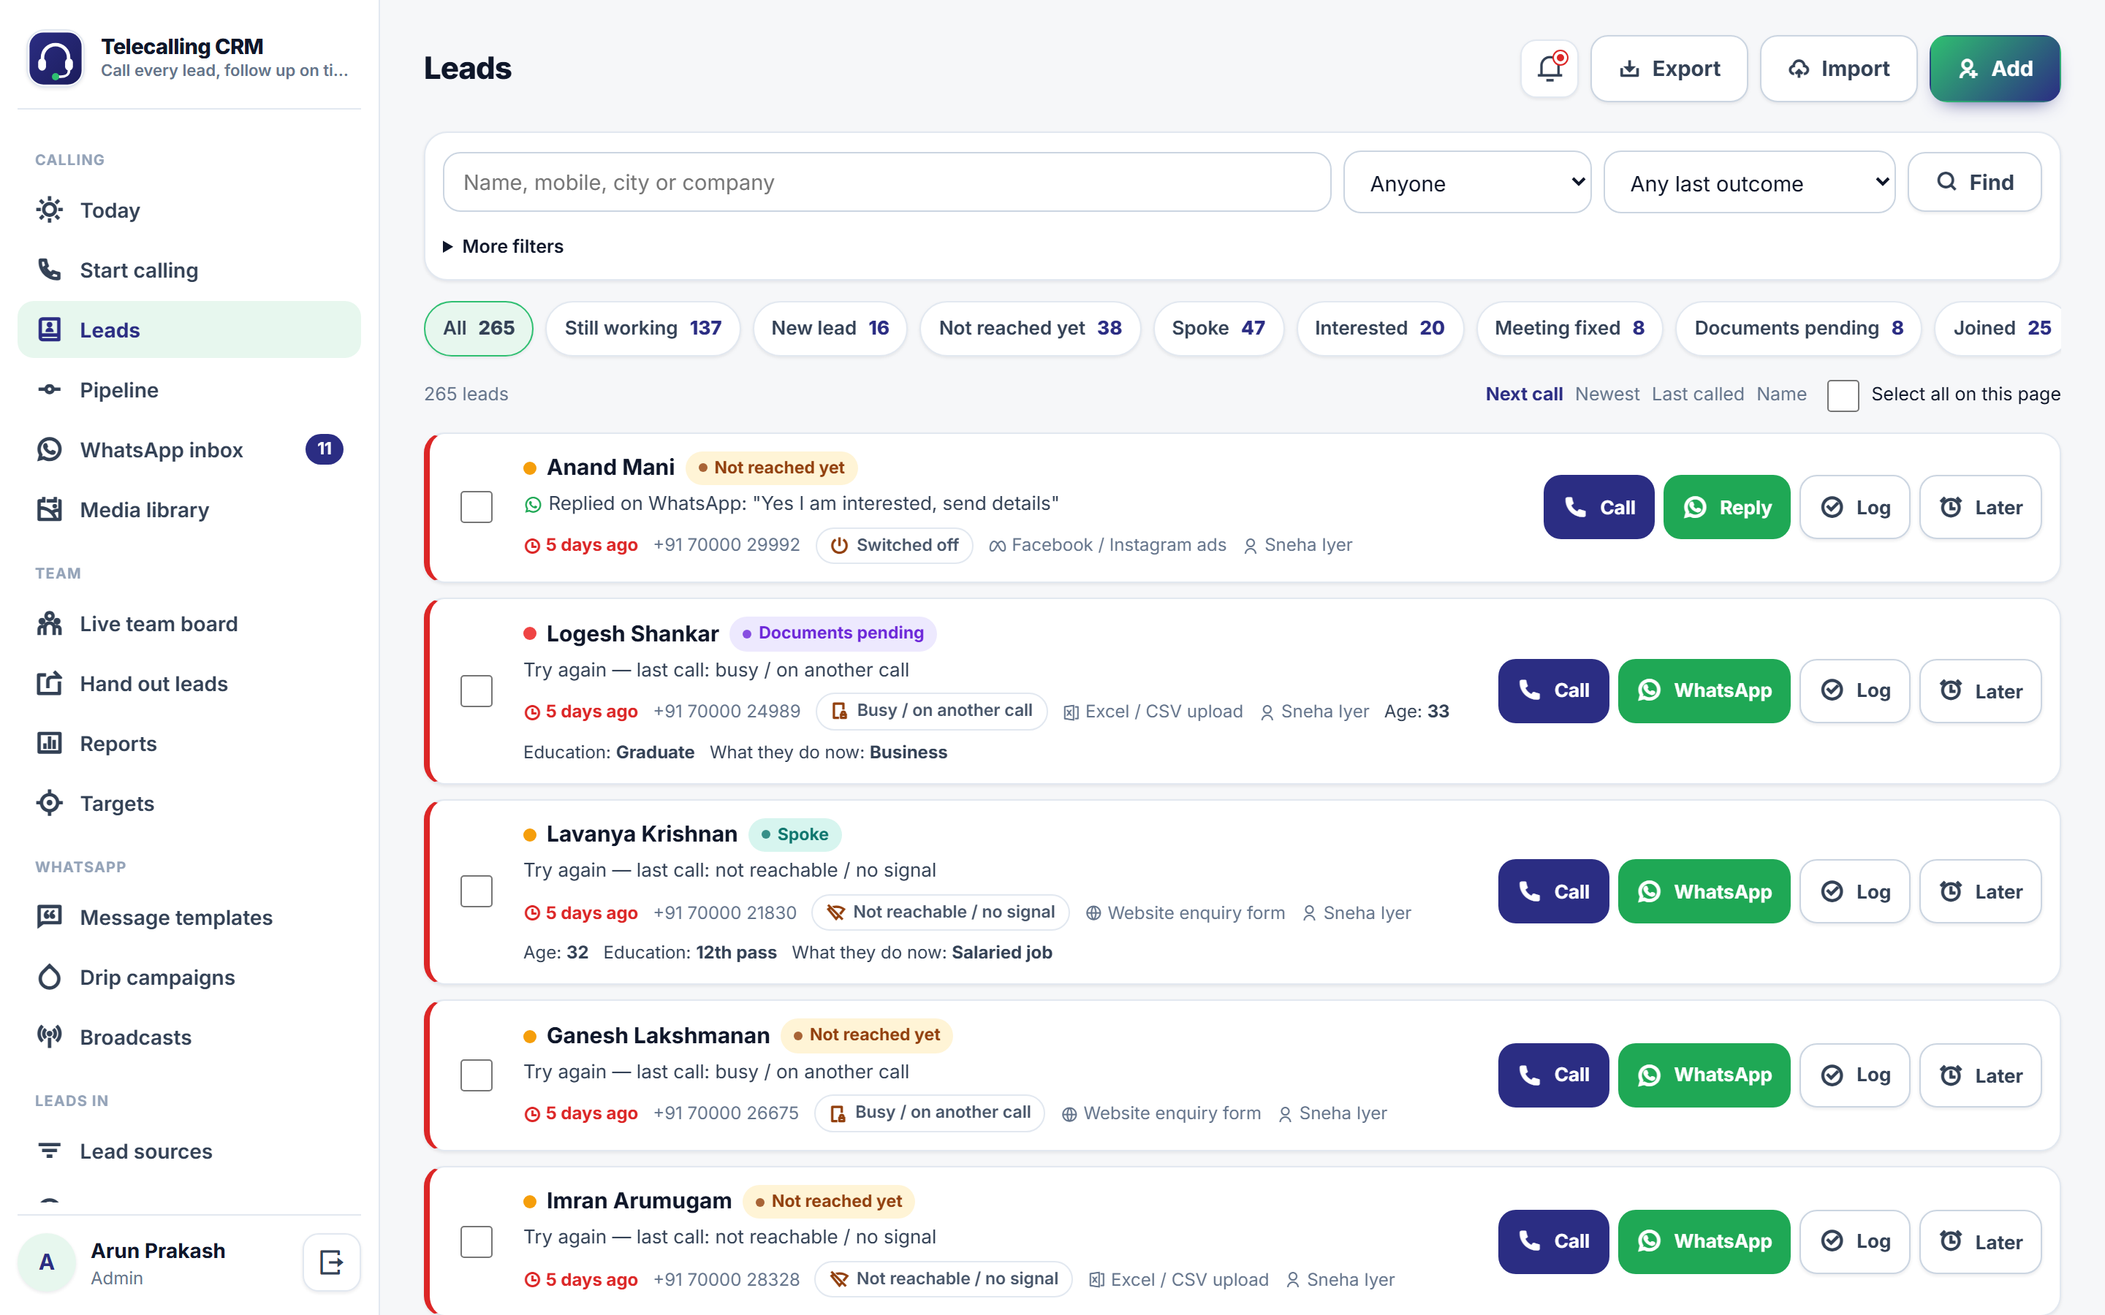
Task: Check the box for Imran Arumugam
Action: pos(477,1242)
